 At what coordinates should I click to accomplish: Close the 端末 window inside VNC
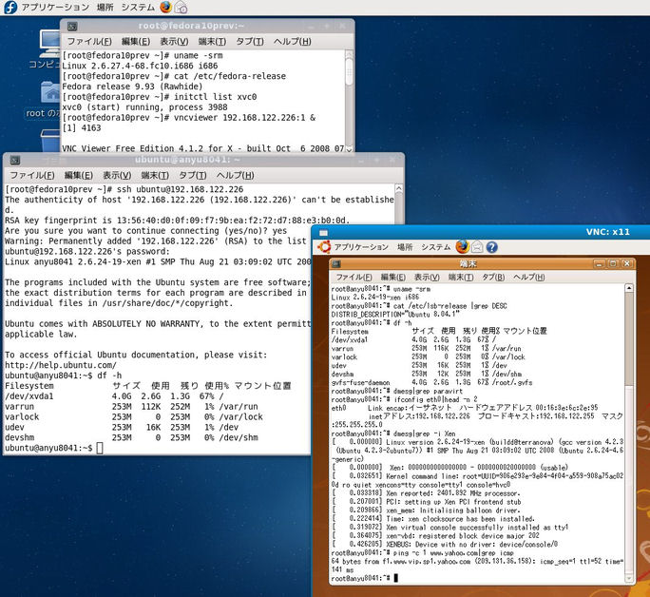pos(627,263)
